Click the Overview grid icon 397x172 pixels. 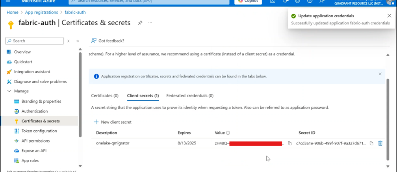(x=9, y=52)
